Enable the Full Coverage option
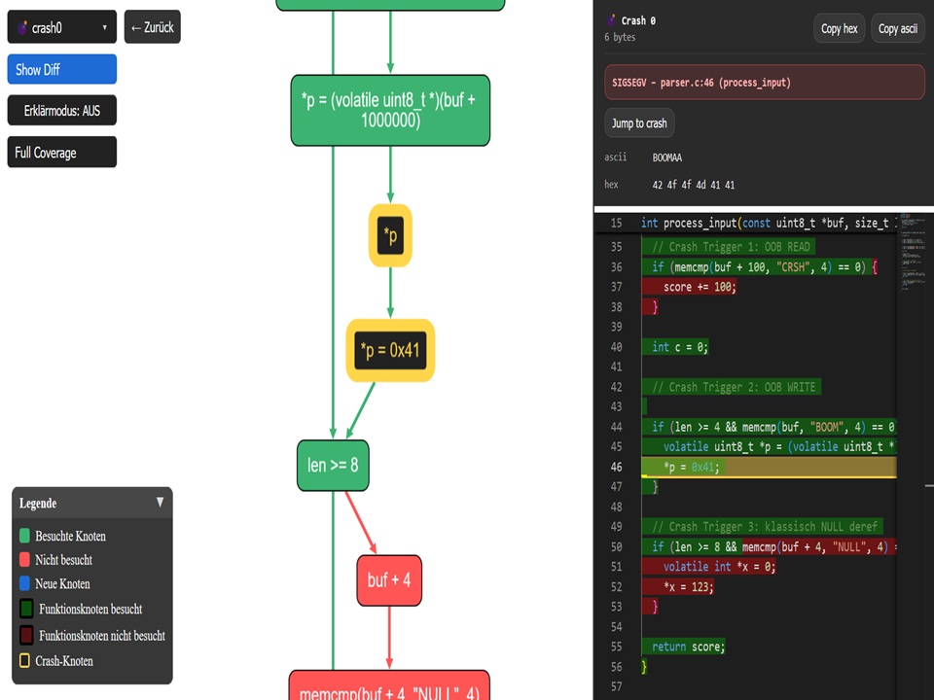The width and height of the screenshot is (934, 700). click(x=62, y=152)
